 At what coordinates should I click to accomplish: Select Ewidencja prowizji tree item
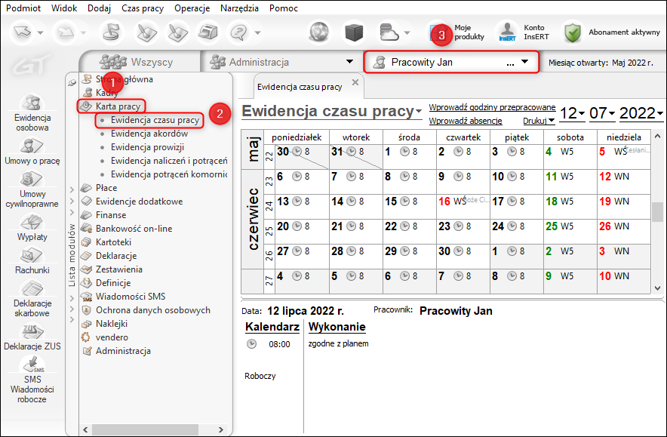coord(148,147)
